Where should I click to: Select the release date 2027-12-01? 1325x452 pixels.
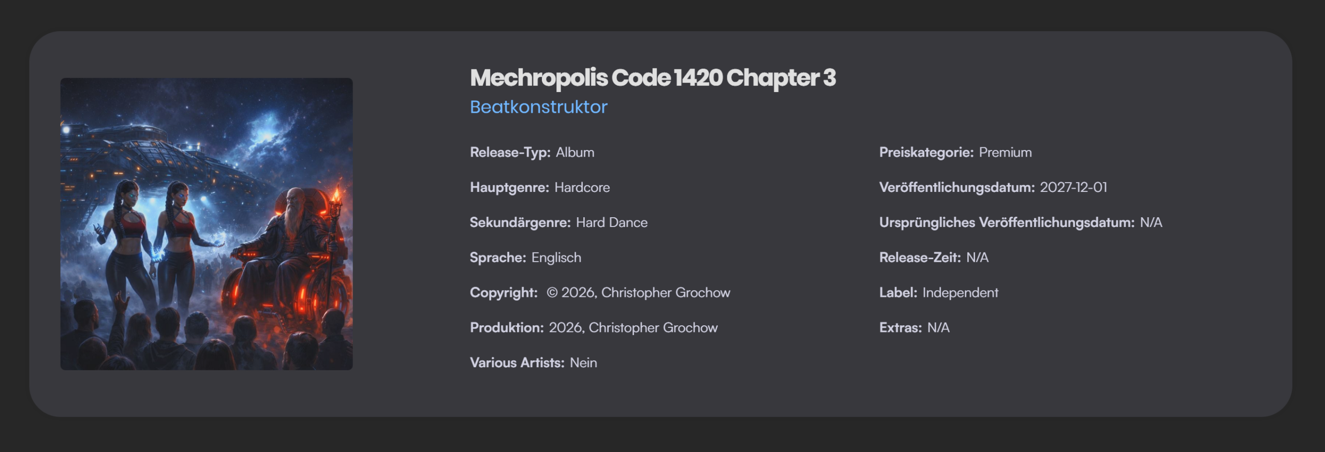pos(1073,187)
